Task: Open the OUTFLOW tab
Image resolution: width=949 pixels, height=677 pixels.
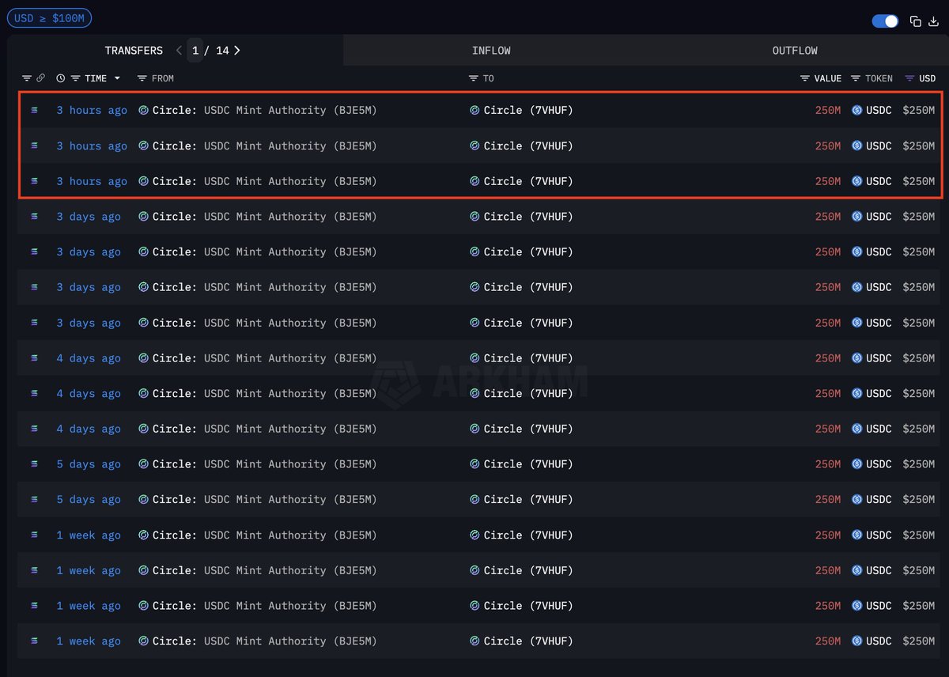Action: [x=795, y=51]
